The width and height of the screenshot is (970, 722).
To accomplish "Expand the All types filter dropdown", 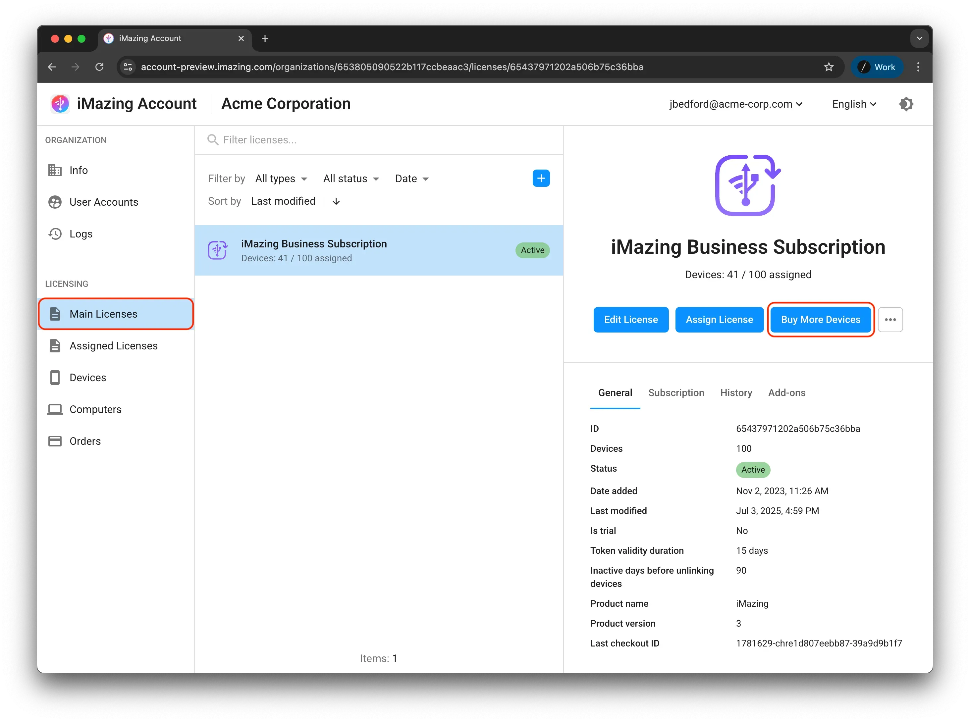I will [281, 179].
